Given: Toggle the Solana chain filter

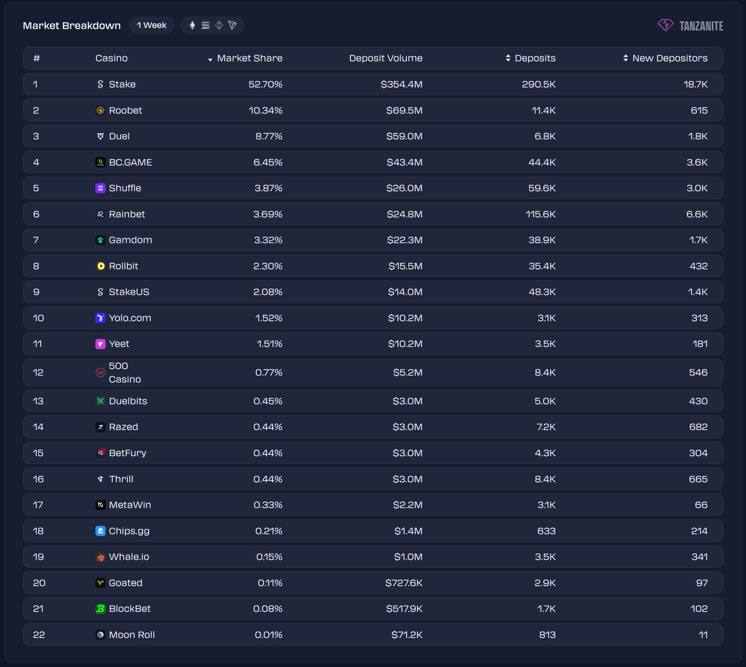Looking at the screenshot, I should click(206, 25).
